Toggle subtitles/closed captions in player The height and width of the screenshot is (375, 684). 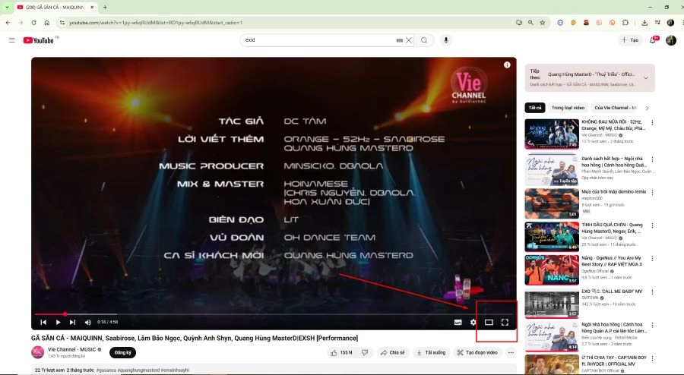tap(458, 323)
